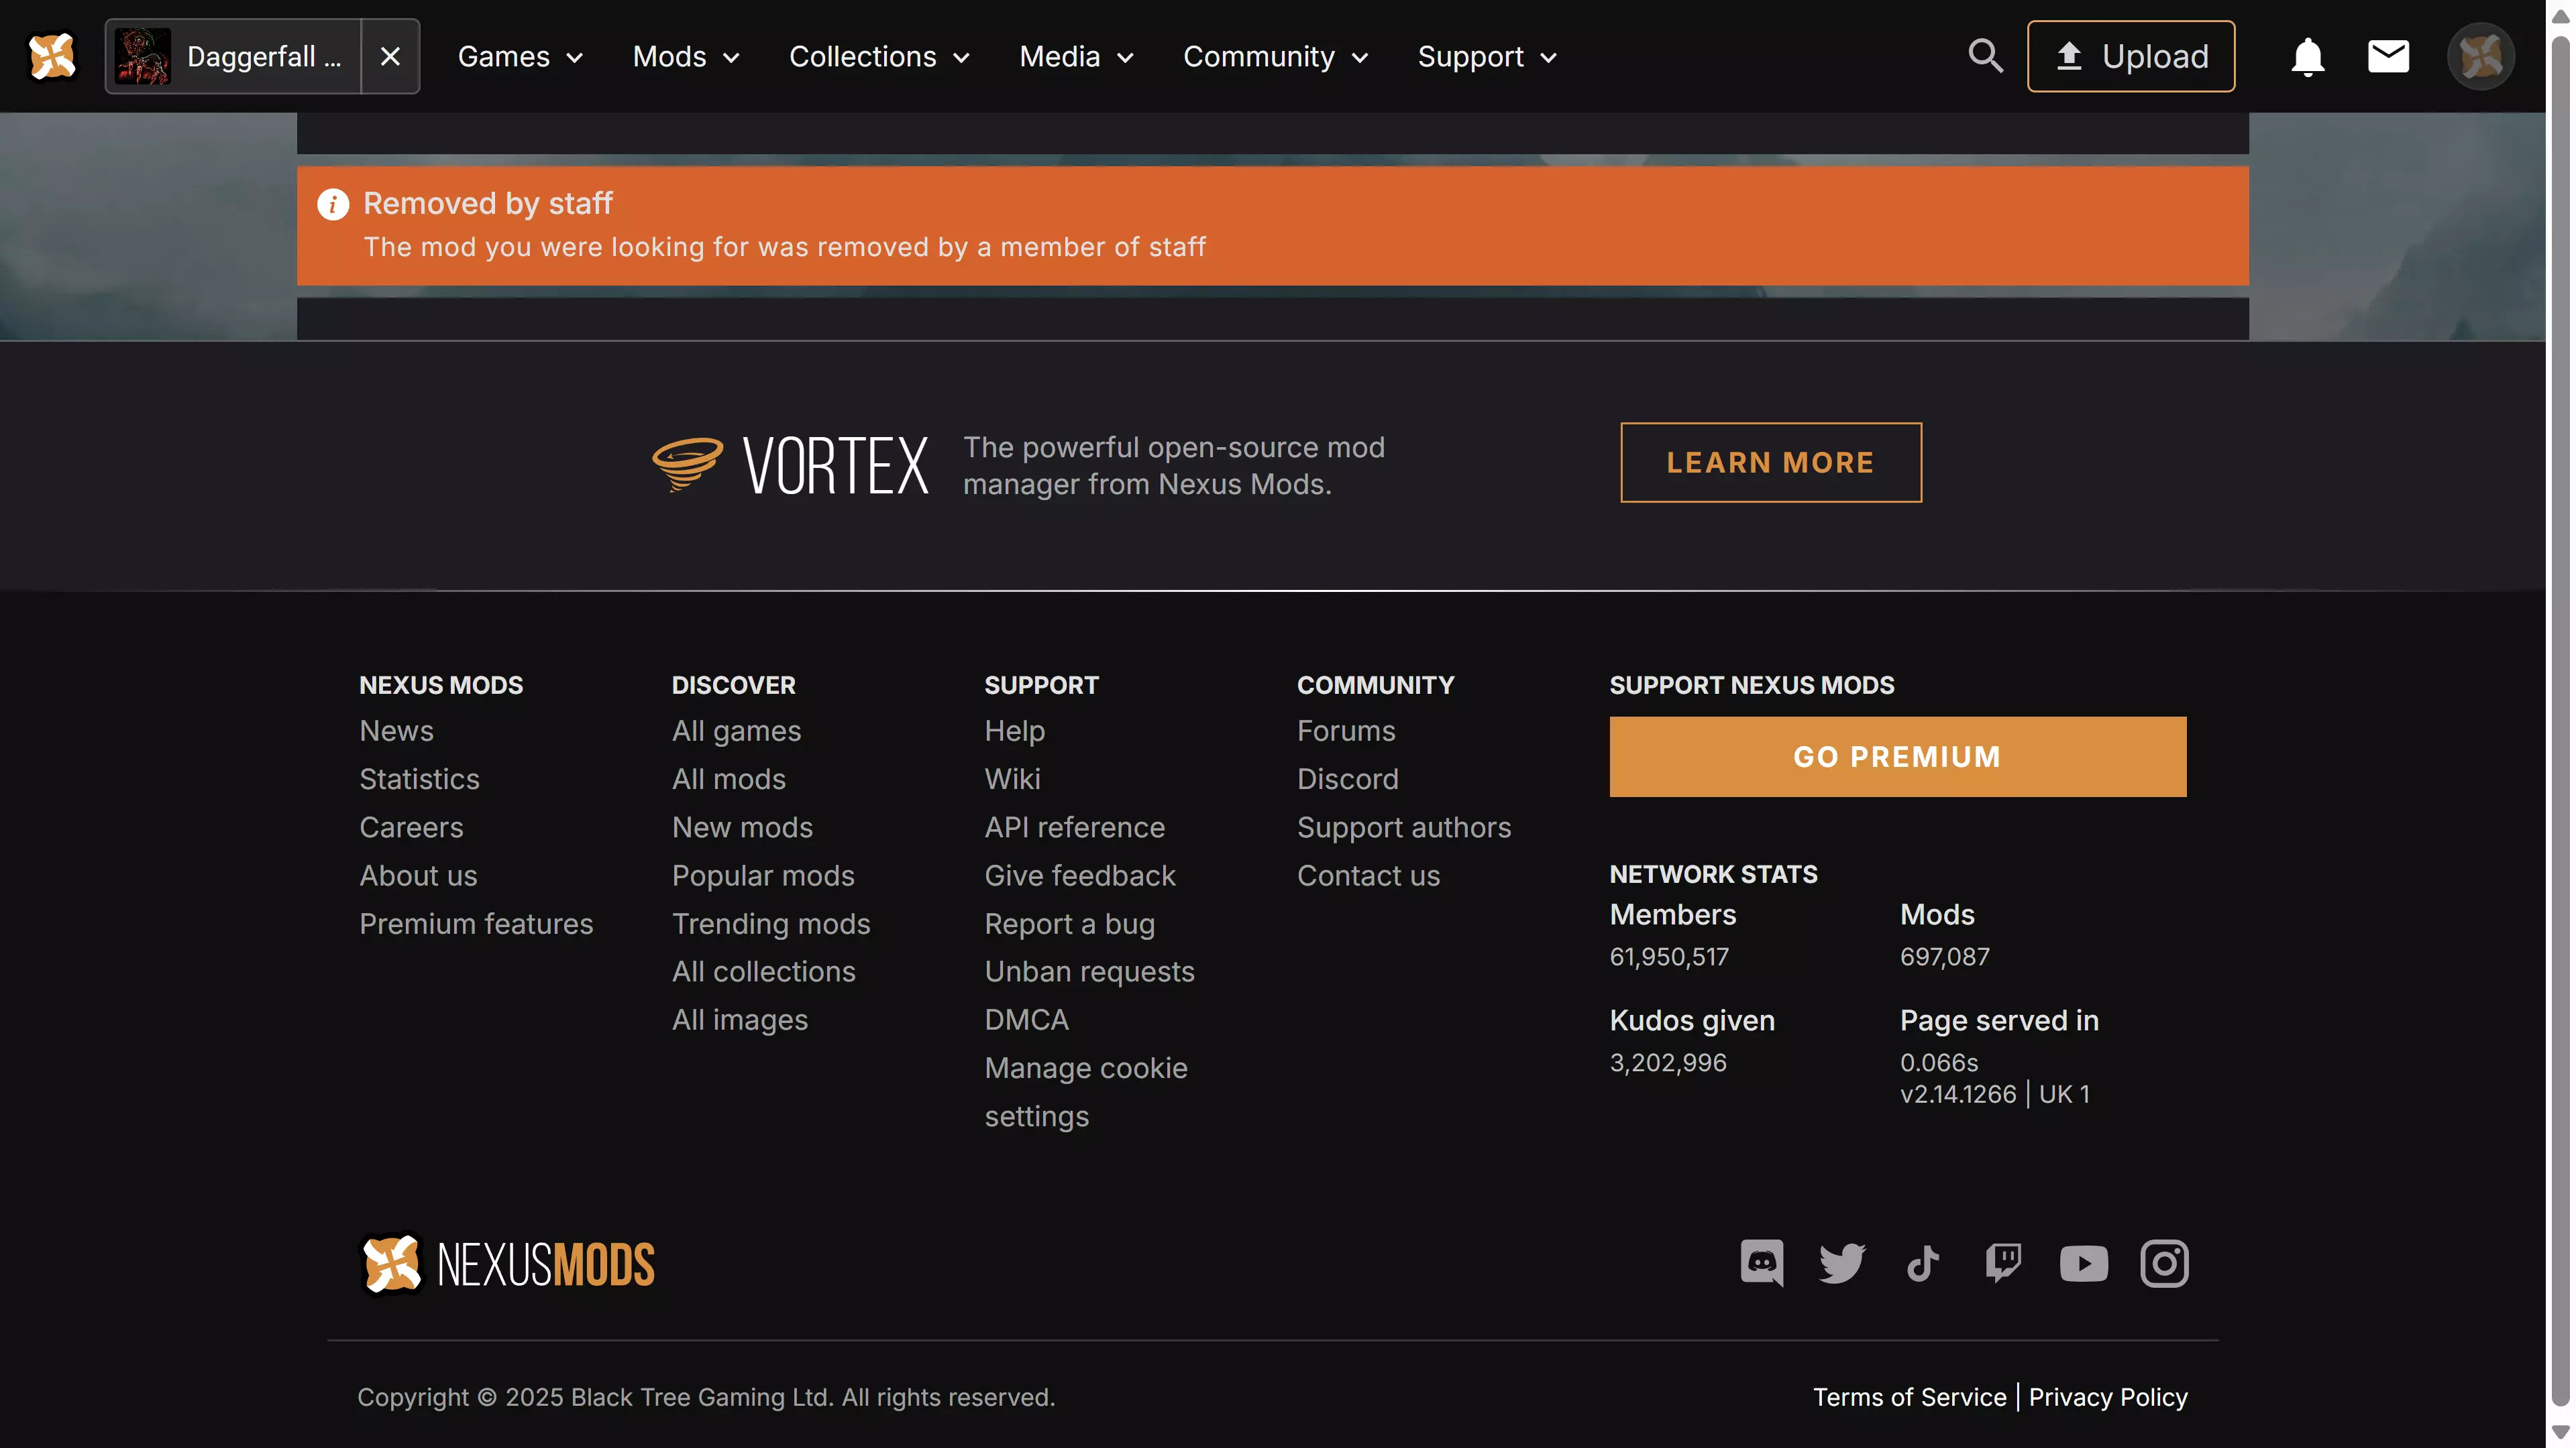Open the Instagram social icon
2576x1448 pixels.
coord(2164,1263)
